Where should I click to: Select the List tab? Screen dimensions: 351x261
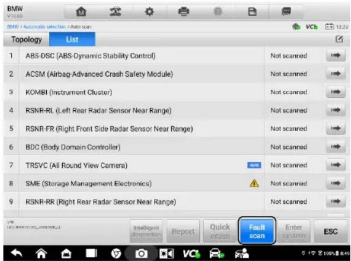72,40
